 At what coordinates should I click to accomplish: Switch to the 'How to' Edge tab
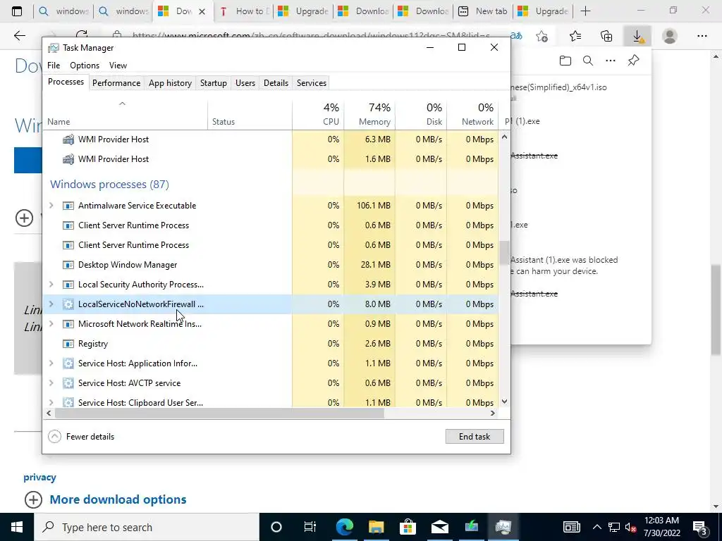click(243, 11)
